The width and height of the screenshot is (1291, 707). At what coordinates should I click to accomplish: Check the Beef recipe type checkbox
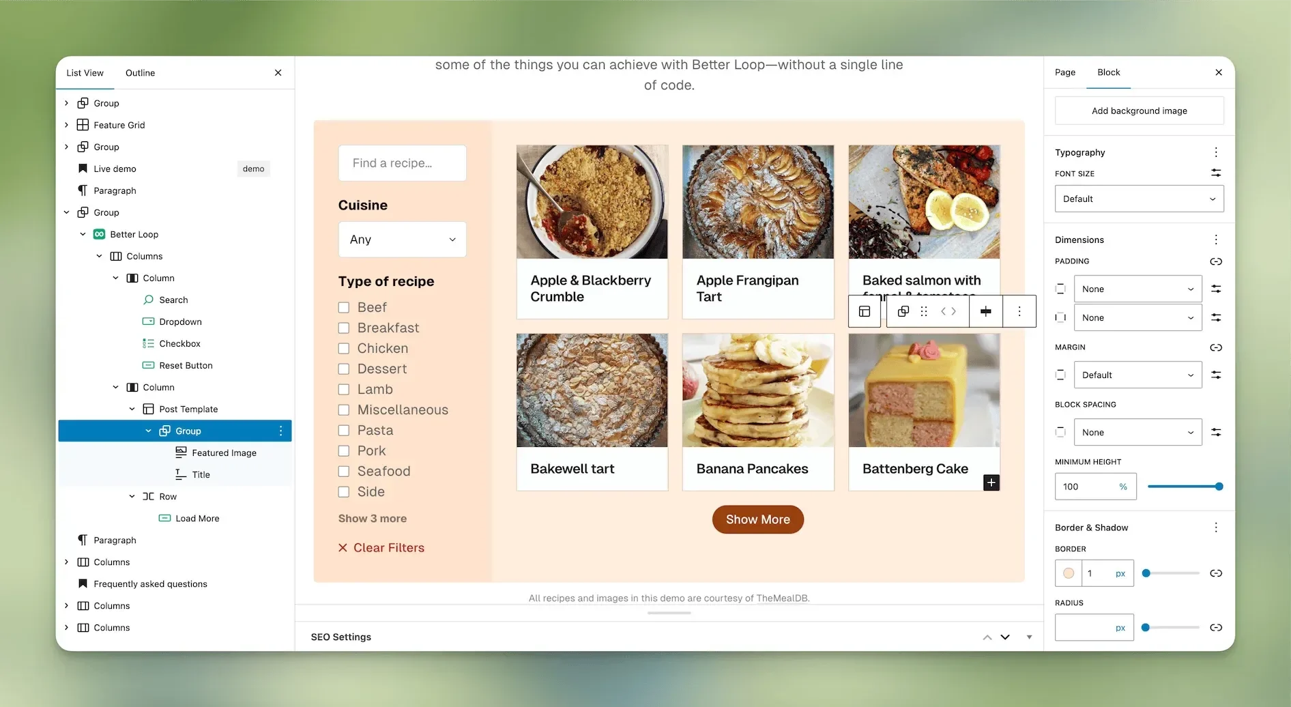(344, 308)
